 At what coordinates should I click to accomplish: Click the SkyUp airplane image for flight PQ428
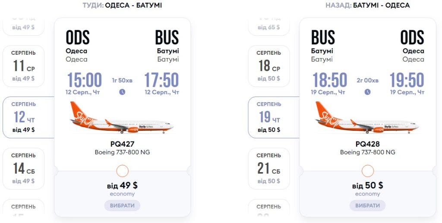pyautogui.click(x=367, y=118)
